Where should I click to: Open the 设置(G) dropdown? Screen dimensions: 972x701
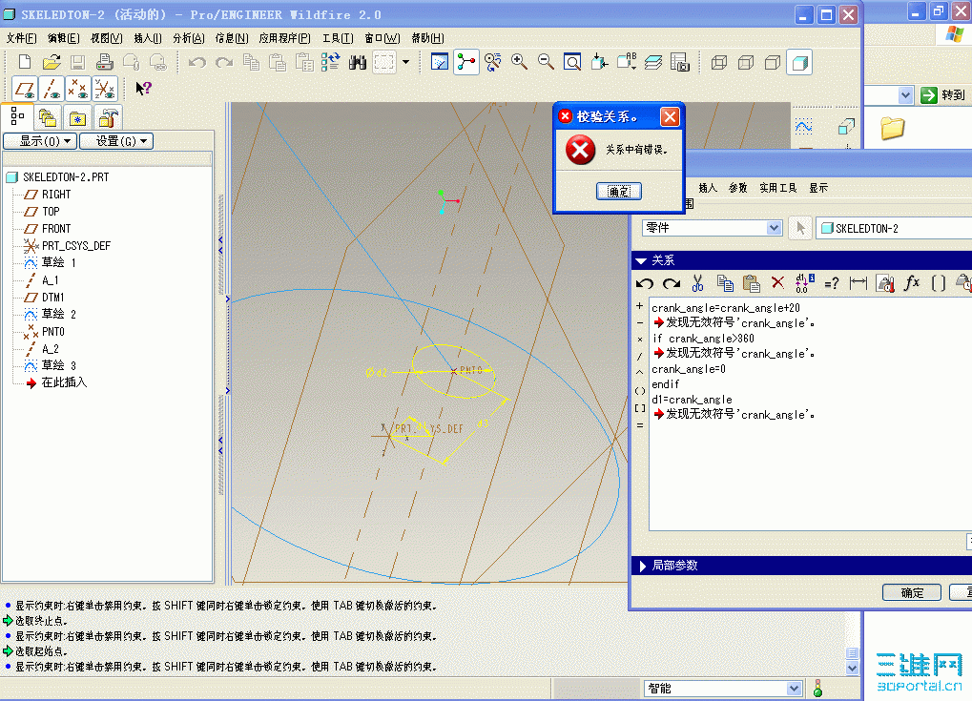116,141
